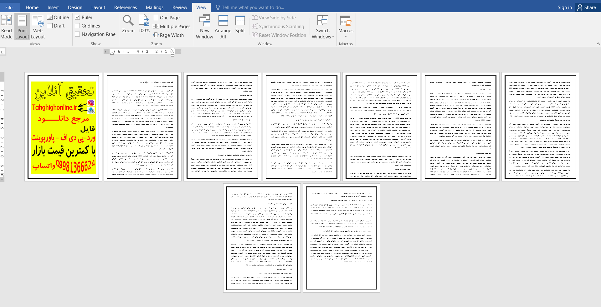Choose Multiple Pages zoom
601x307 pixels.
coord(172,27)
